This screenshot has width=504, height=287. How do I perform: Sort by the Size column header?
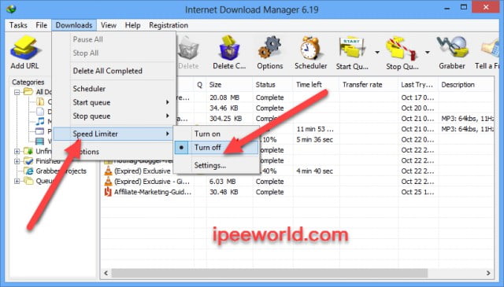[x=229, y=85]
